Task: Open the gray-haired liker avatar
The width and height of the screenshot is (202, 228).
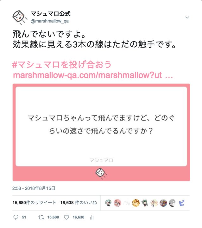Action: [172, 203]
